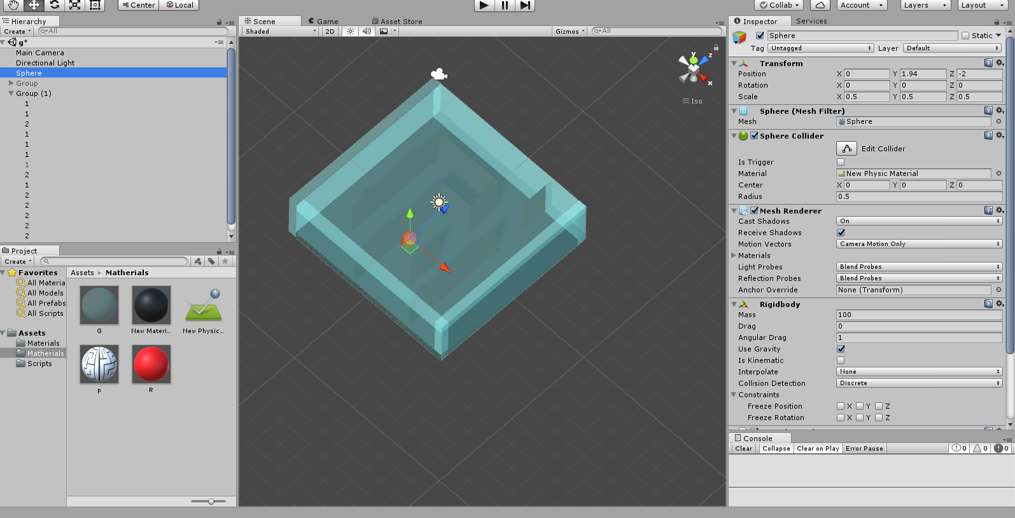Screen dimensions: 1015x518
Task: Click the scene orientation gizmo
Action: [x=694, y=68]
